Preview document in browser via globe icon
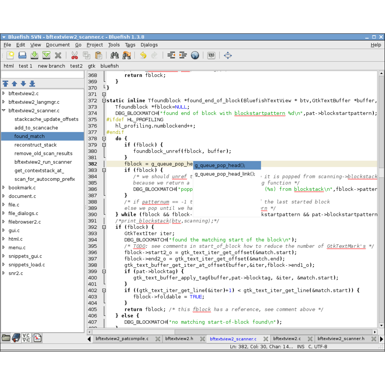This screenshot has width=385, height=385. click(195, 55)
